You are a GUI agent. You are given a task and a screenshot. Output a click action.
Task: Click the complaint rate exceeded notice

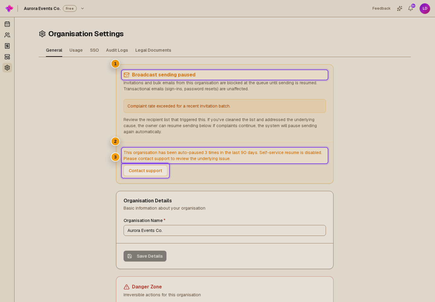coord(225,106)
